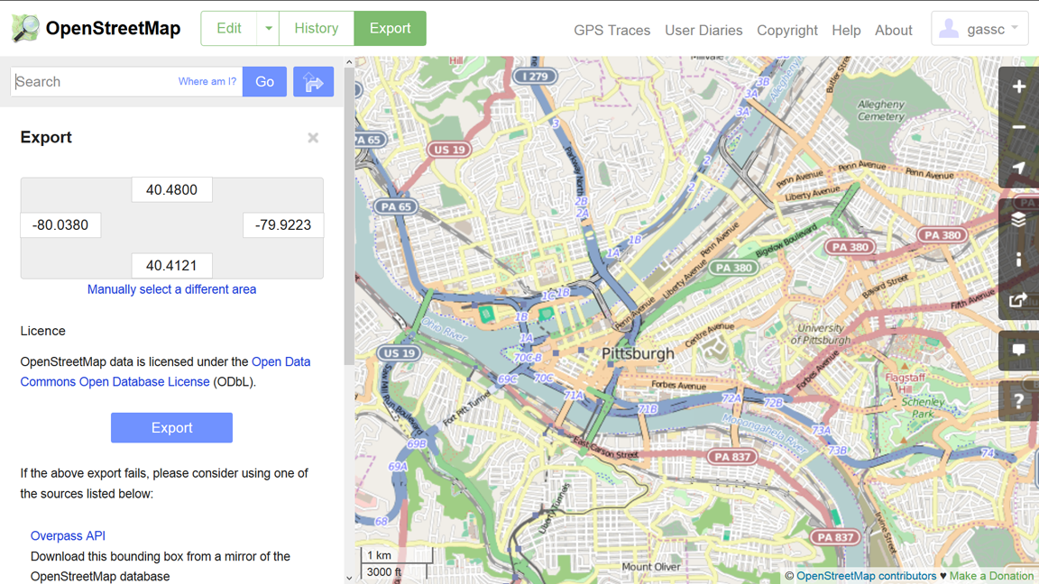
Task: Open the Help page
Action: point(846,31)
